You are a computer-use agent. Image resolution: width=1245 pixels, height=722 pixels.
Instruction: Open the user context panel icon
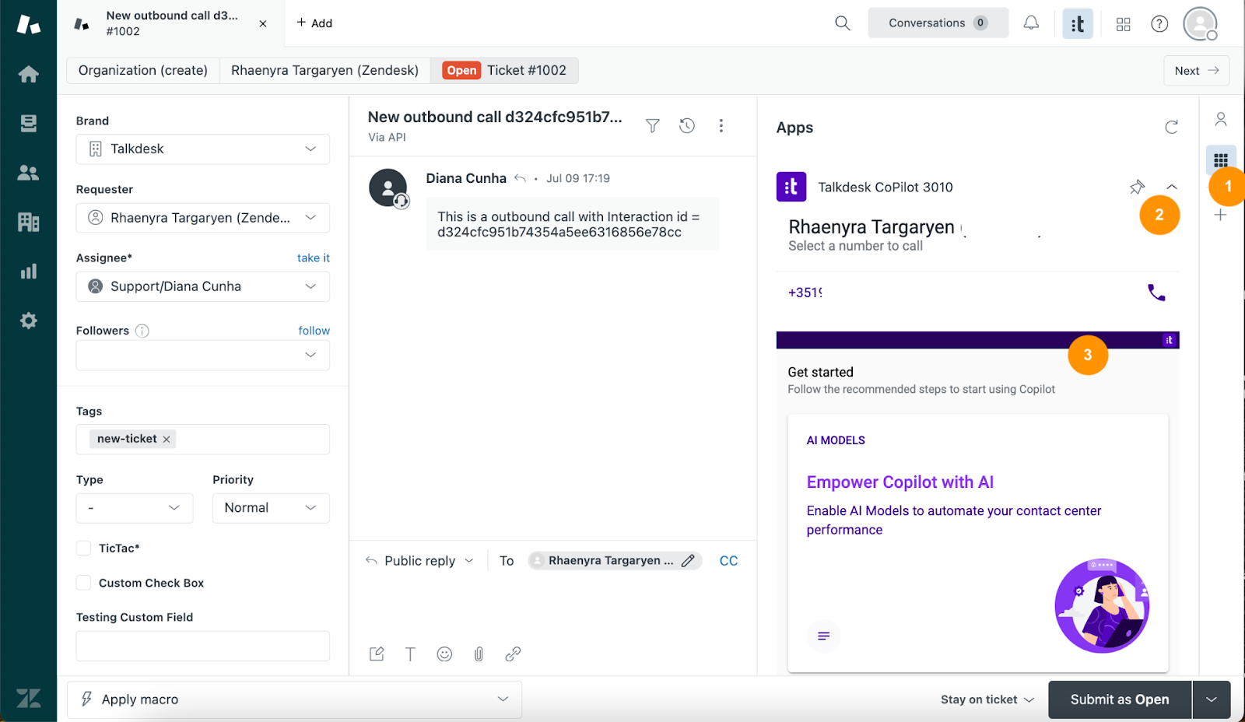[1221, 119]
